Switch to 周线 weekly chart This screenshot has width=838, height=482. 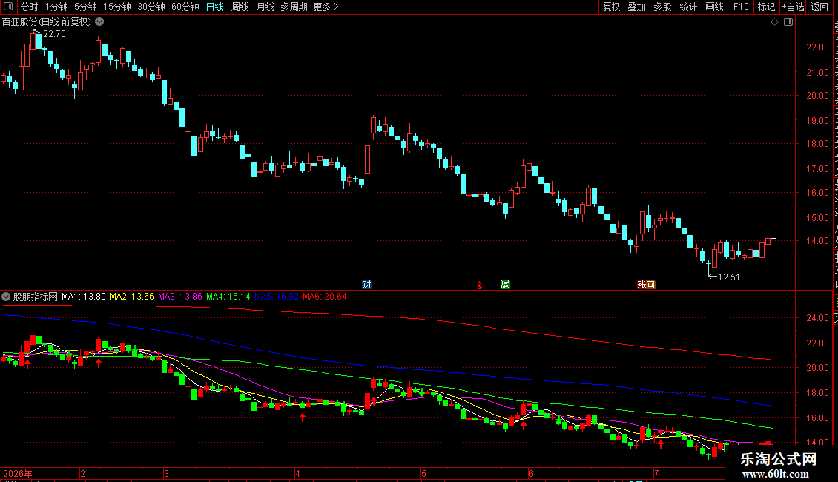pyautogui.click(x=240, y=7)
